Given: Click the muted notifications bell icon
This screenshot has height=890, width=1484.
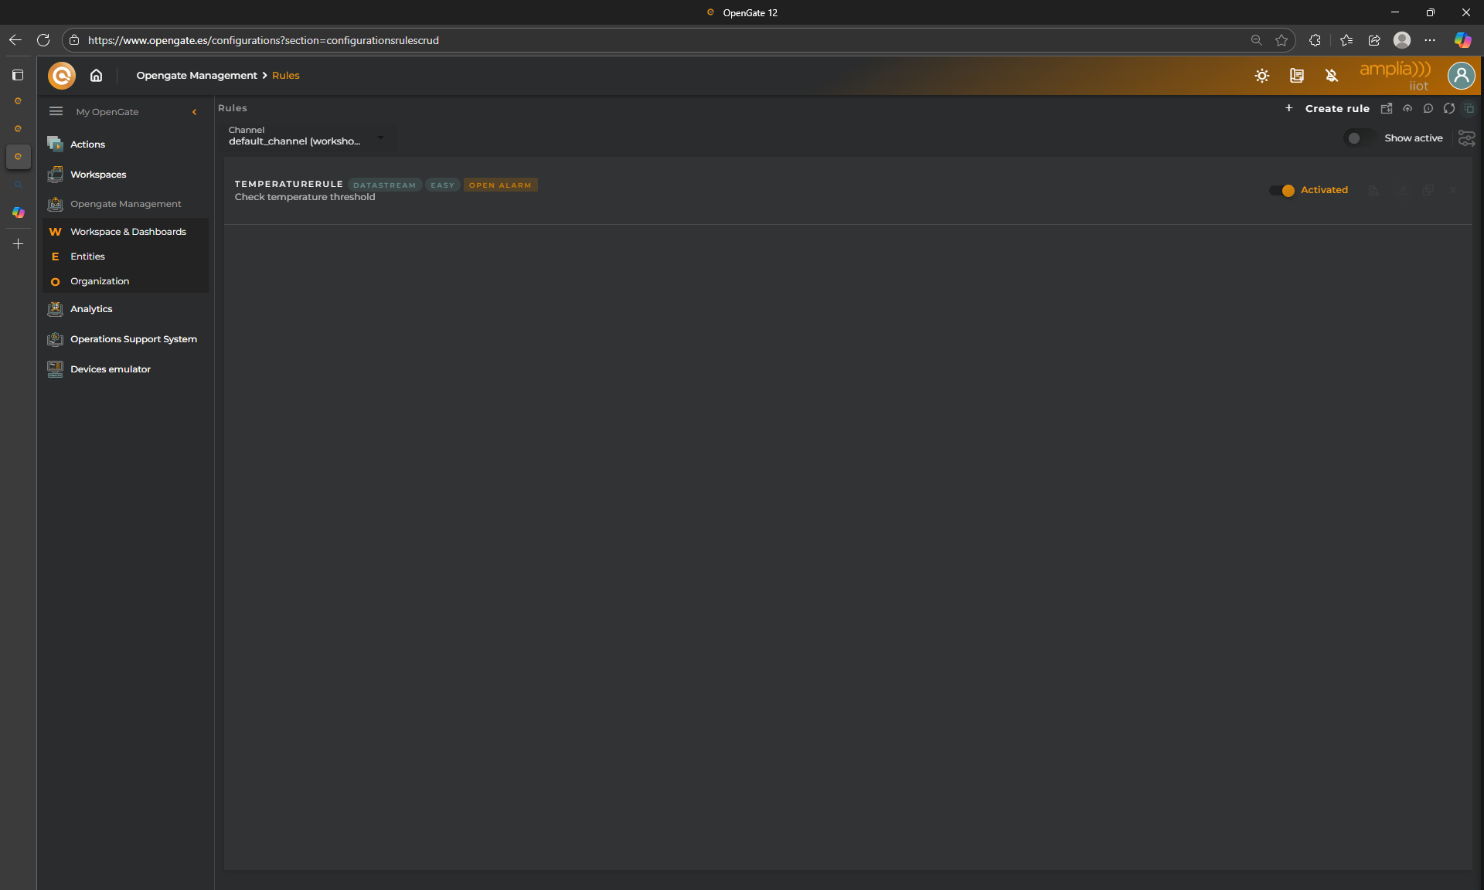Looking at the screenshot, I should coord(1331,76).
